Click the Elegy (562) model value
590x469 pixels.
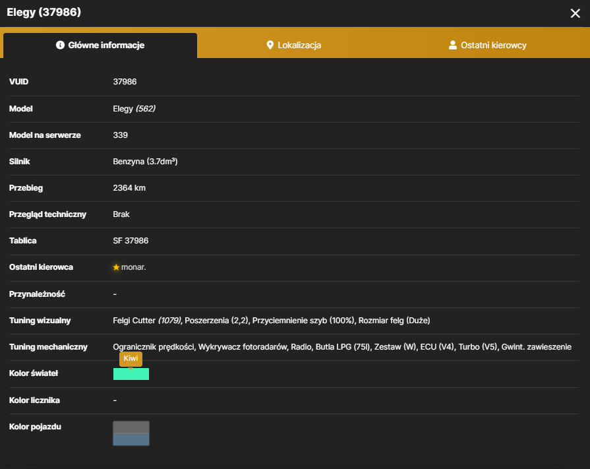[x=134, y=109]
